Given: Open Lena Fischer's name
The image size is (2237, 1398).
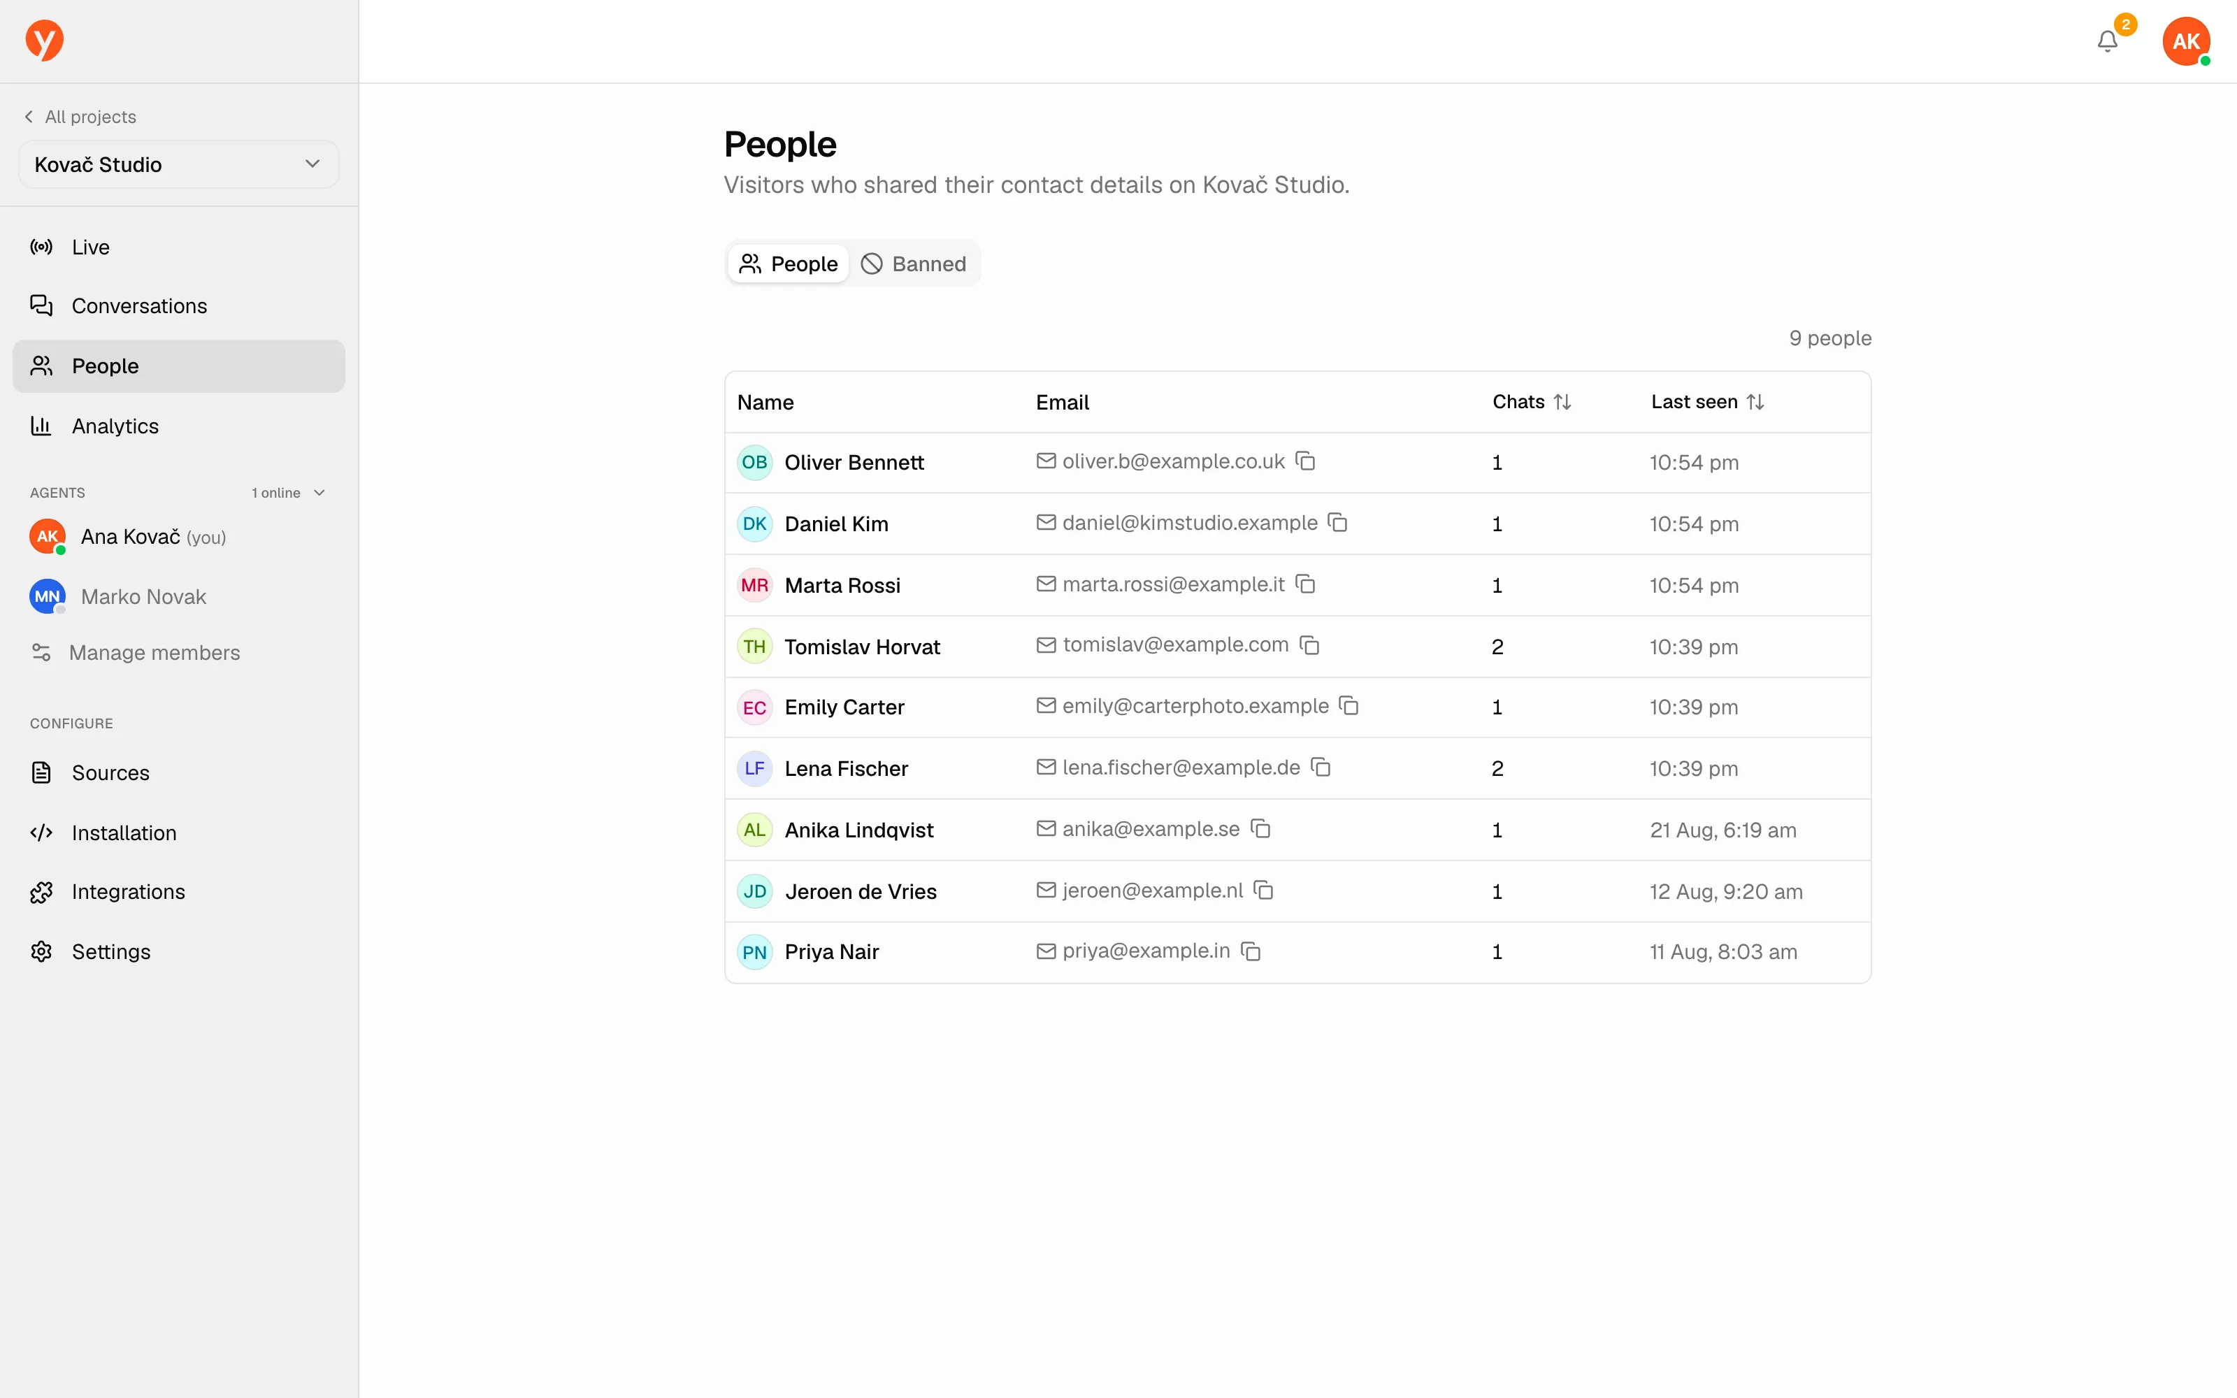Looking at the screenshot, I should [847, 770].
